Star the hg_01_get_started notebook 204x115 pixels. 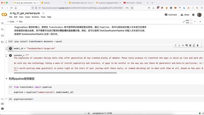(43, 13)
